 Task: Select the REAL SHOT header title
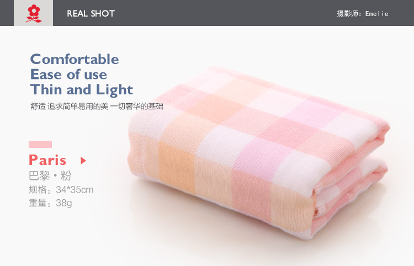click(x=91, y=13)
